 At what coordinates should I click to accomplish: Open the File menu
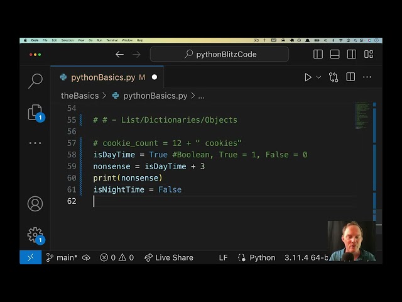pos(45,40)
